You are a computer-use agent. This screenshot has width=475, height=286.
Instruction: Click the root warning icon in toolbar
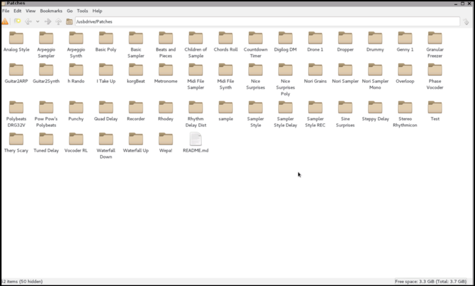pyautogui.click(x=5, y=21)
